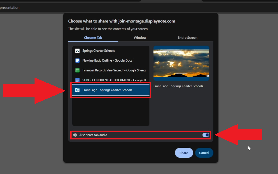Switch to the Chrome Tab tab
278x174 pixels.
coord(93,38)
